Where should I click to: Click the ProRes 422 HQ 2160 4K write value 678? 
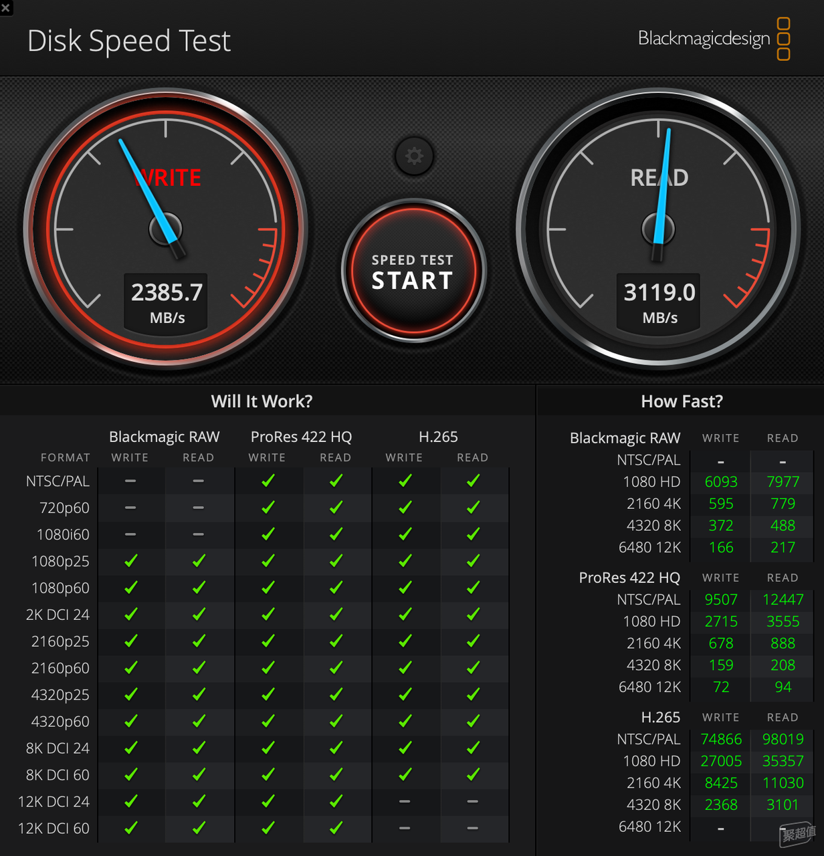pyautogui.click(x=721, y=643)
